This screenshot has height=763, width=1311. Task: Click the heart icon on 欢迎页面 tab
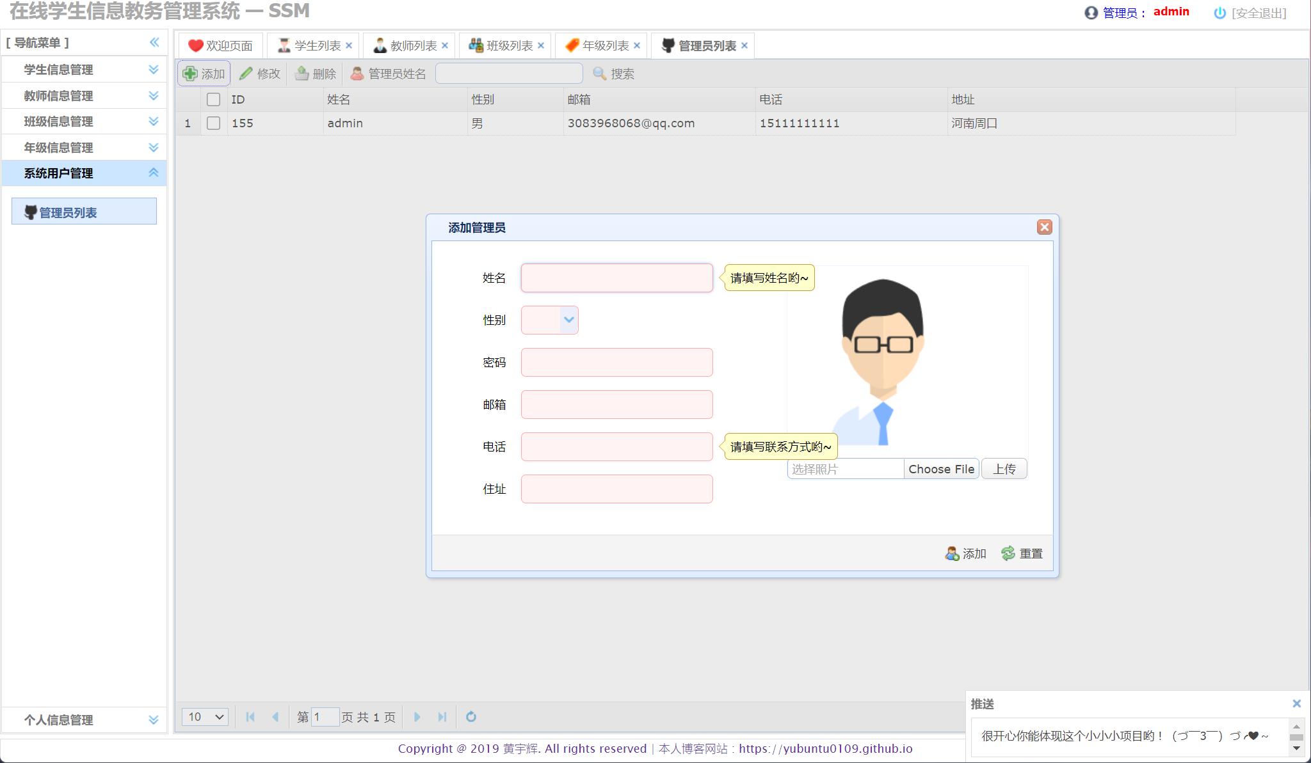195,45
